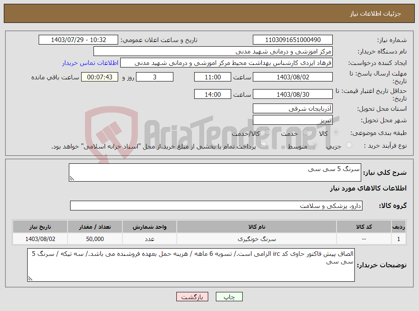Click the remaining days field showing 3

click(x=155, y=77)
